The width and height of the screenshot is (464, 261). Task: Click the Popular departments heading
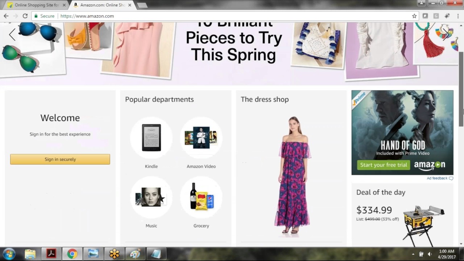tap(159, 99)
